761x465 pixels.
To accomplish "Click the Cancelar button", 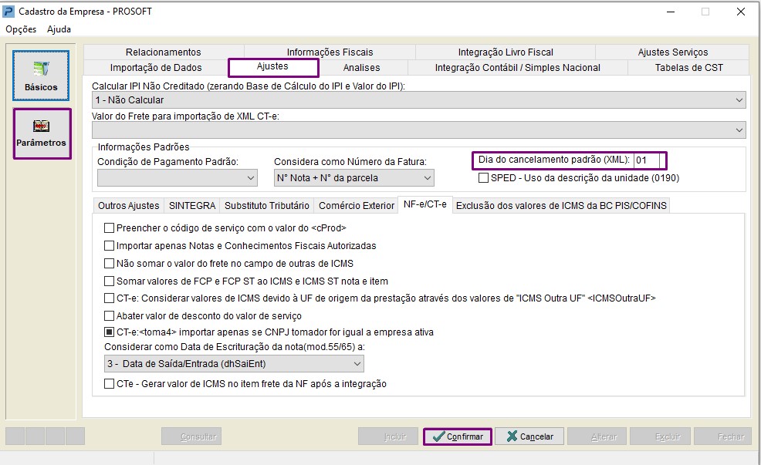I will (x=529, y=436).
